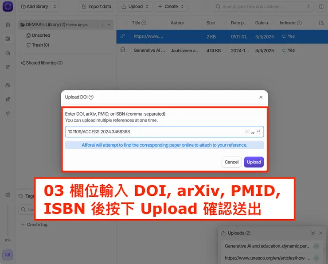Close the Upload DOI dialog
The width and height of the screenshot is (328, 264).
261,97
